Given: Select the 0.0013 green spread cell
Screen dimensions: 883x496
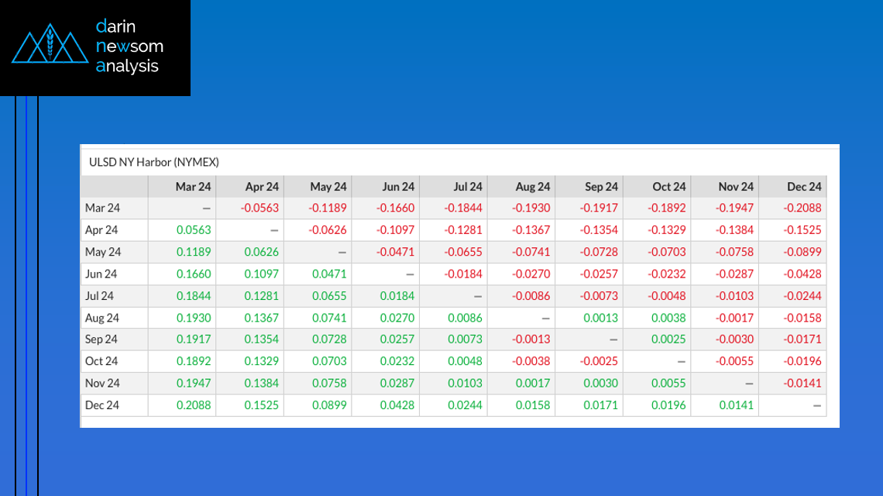Looking at the screenshot, I should click(x=603, y=318).
